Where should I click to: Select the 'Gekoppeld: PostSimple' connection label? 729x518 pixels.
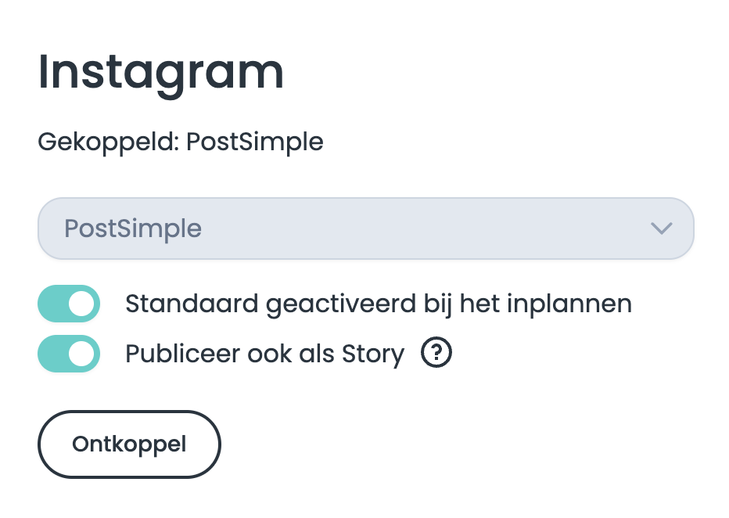click(x=180, y=142)
